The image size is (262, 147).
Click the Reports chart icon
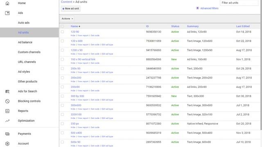(7, 111)
